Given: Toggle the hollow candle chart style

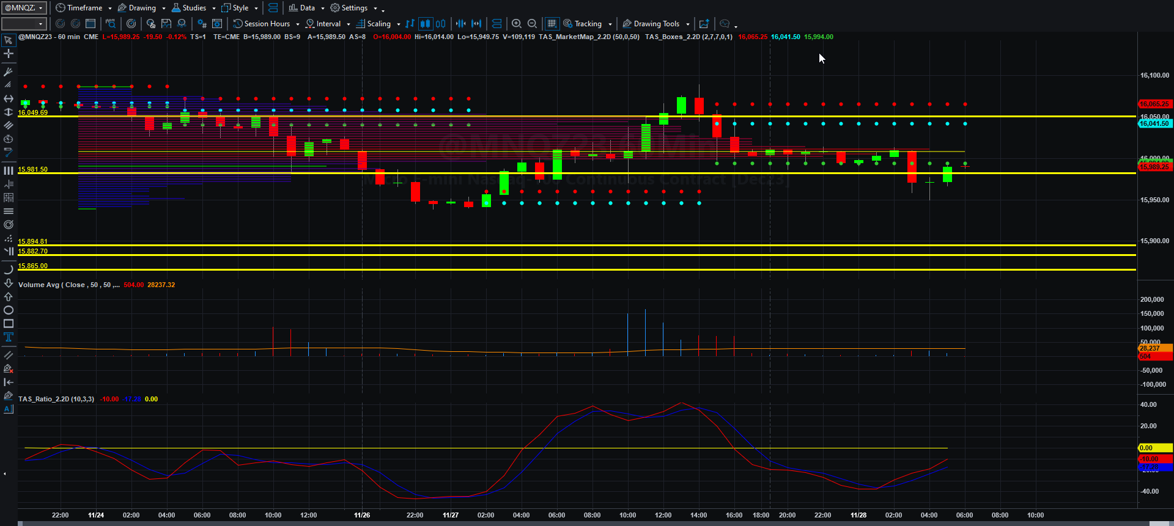Looking at the screenshot, I should tap(441, 24).
